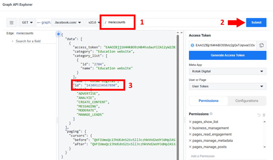
Task: Click the Search for a field input
Action: coord(36,41)
